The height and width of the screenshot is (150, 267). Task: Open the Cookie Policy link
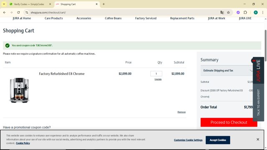[23, 143]
